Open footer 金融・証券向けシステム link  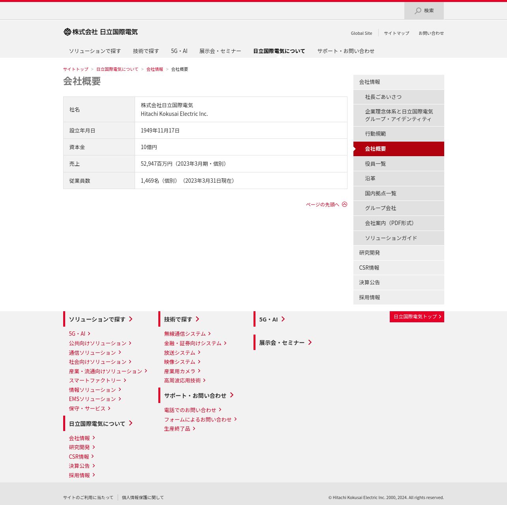[x=195, y=343]
